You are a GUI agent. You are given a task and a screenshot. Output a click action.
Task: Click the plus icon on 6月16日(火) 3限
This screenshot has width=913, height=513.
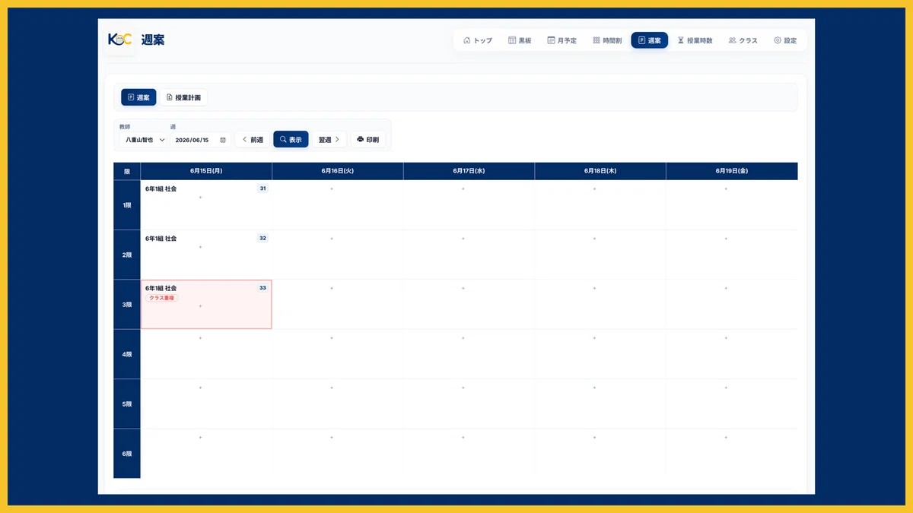pyautogui.click(x=332, y=288)
